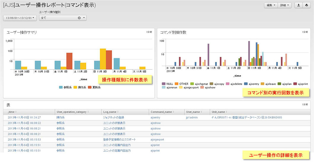Screen dimensions: 314x162
Task: Open the 2013年-11月-05日 01:34:27 time entry
Action: point(24,117)
